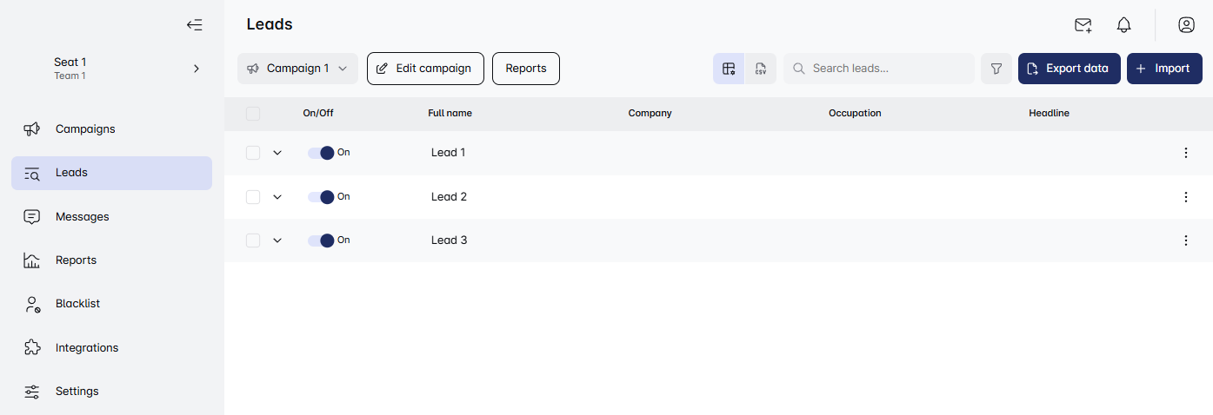Turn off the Lead 1 toggle
Viewport: 1213px width, 415px height.
[x=321, y=153]
